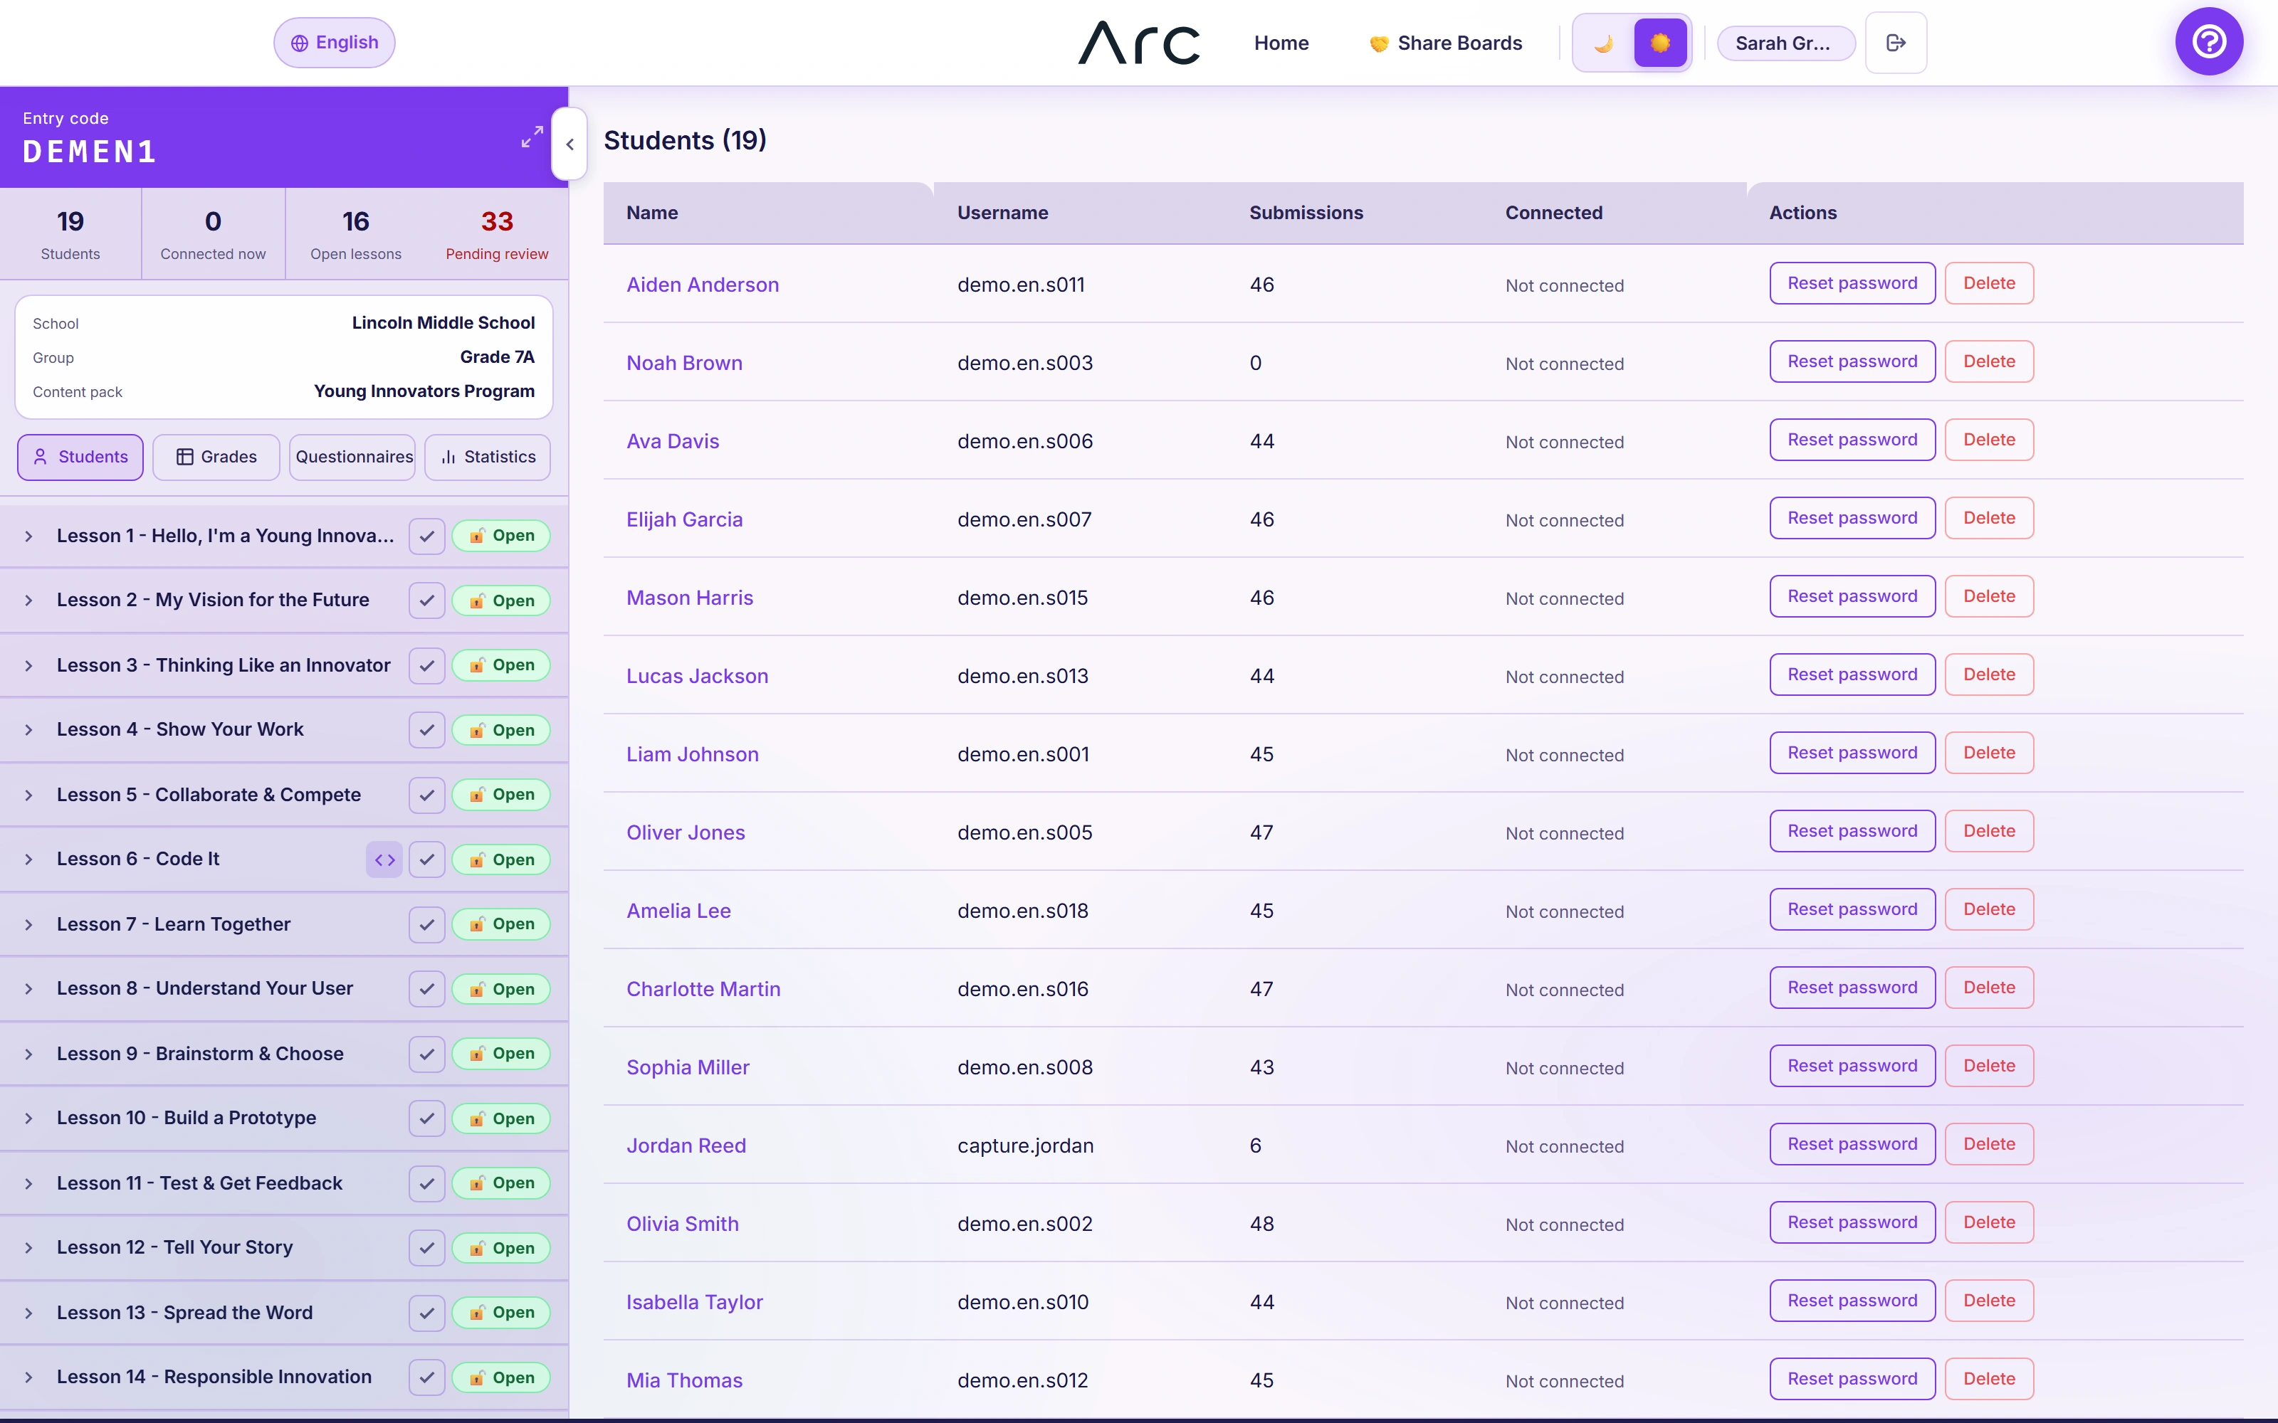
Task: Expand Lesson 5 - Collaborate & Compete chevron
Action: 28,795
